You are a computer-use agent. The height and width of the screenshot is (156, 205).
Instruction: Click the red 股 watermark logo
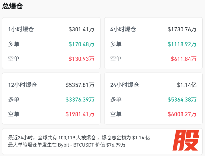[187, 141]
